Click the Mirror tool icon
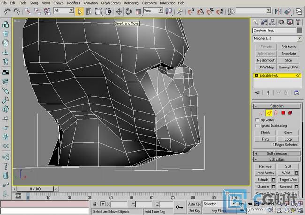 click(x=278, y=12)
